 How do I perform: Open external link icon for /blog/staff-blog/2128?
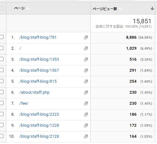(x=86, y=136)
